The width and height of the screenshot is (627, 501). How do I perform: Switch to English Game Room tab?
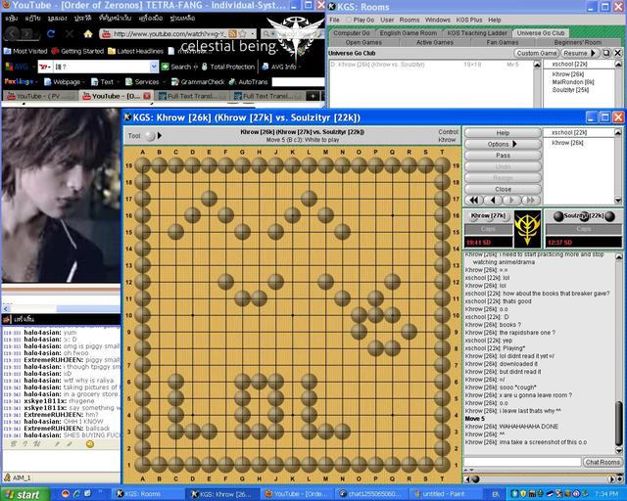(409, 33)
